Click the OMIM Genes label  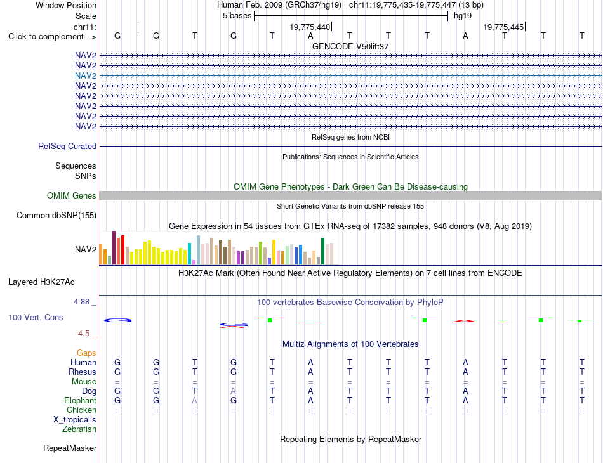[x=72, y=195]
